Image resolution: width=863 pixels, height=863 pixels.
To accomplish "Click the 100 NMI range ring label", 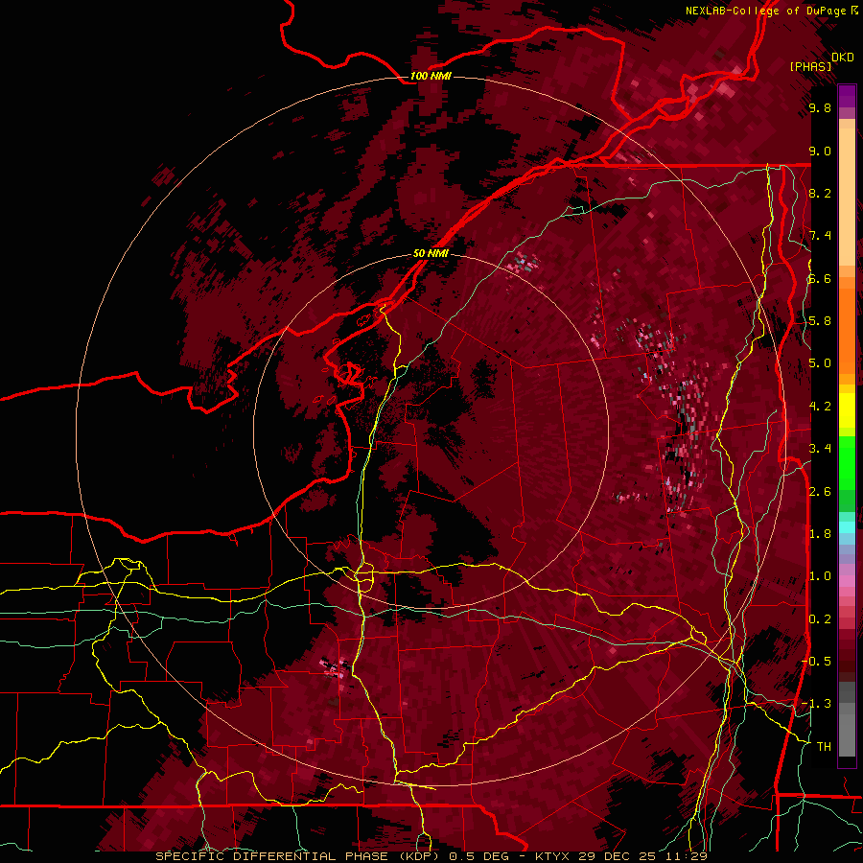I will (431, 76).
